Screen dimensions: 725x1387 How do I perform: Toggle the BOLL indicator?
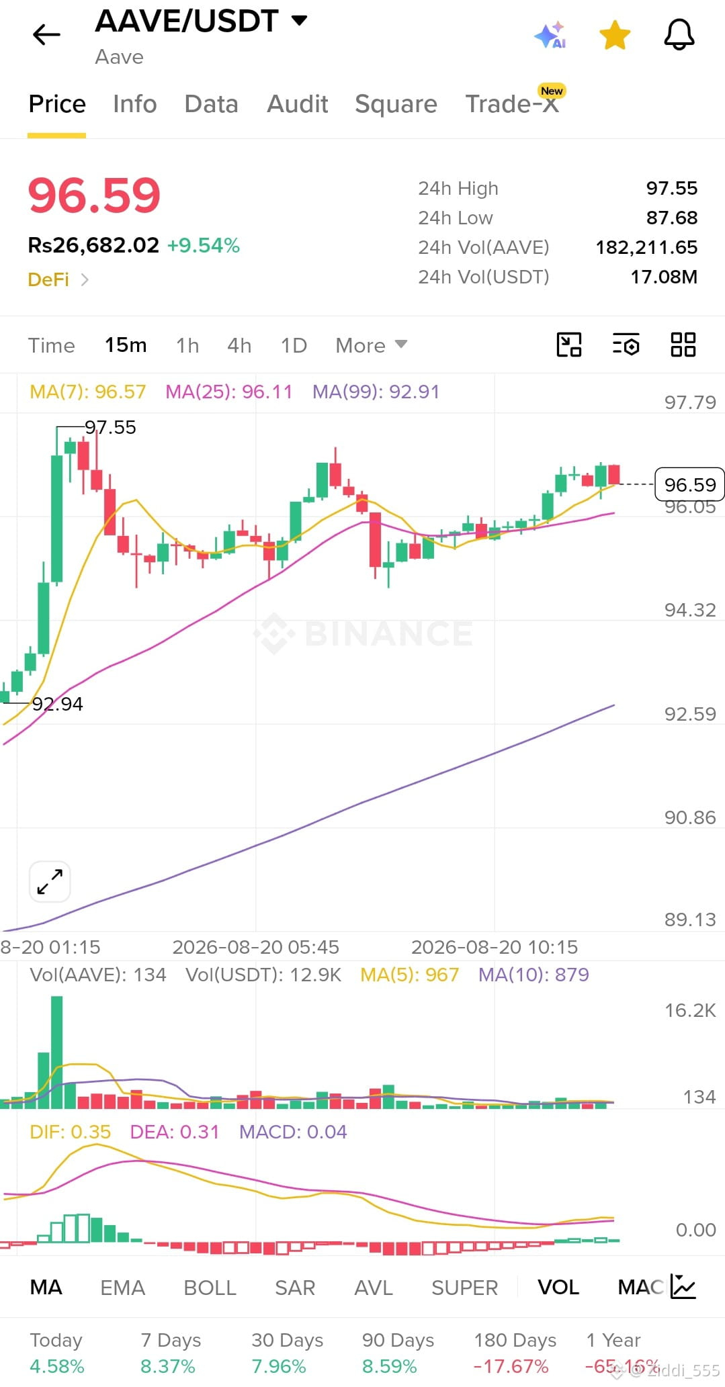[x=210, y=1288]
